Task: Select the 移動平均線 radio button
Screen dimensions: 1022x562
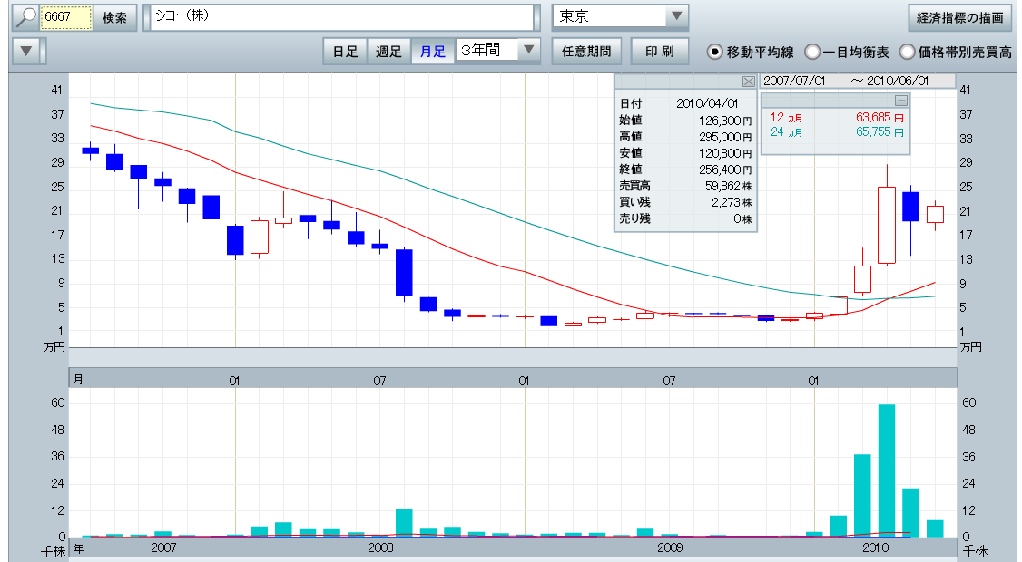Action: coord(715,52)
